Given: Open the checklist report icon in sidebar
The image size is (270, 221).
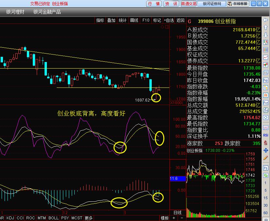Looking at the screenshot, I should tap(265, 42).
